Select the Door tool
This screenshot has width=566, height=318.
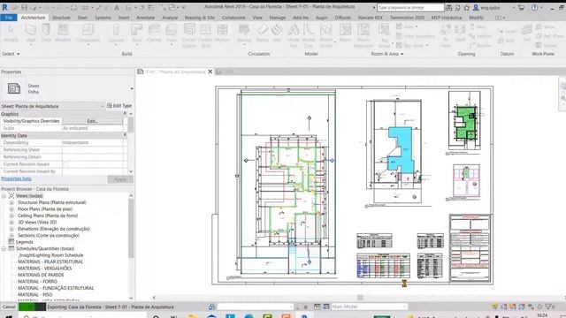tap(46, 33)
